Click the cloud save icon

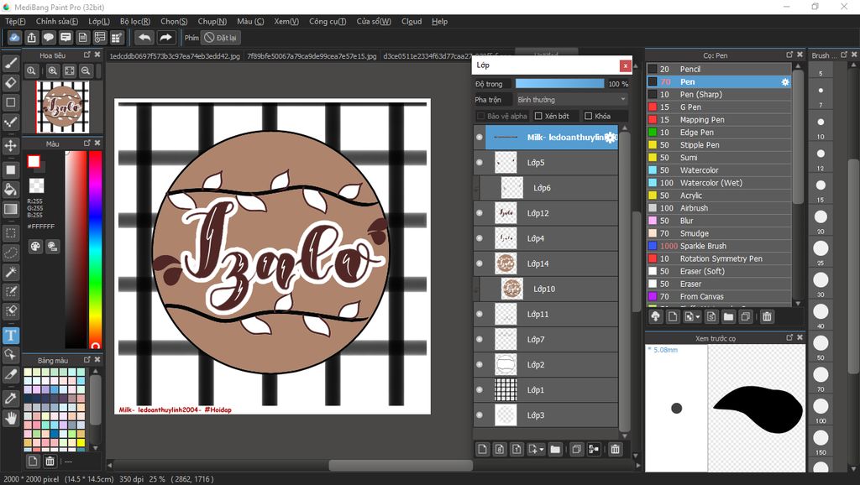pyautogui.click(x=14, y=37)
